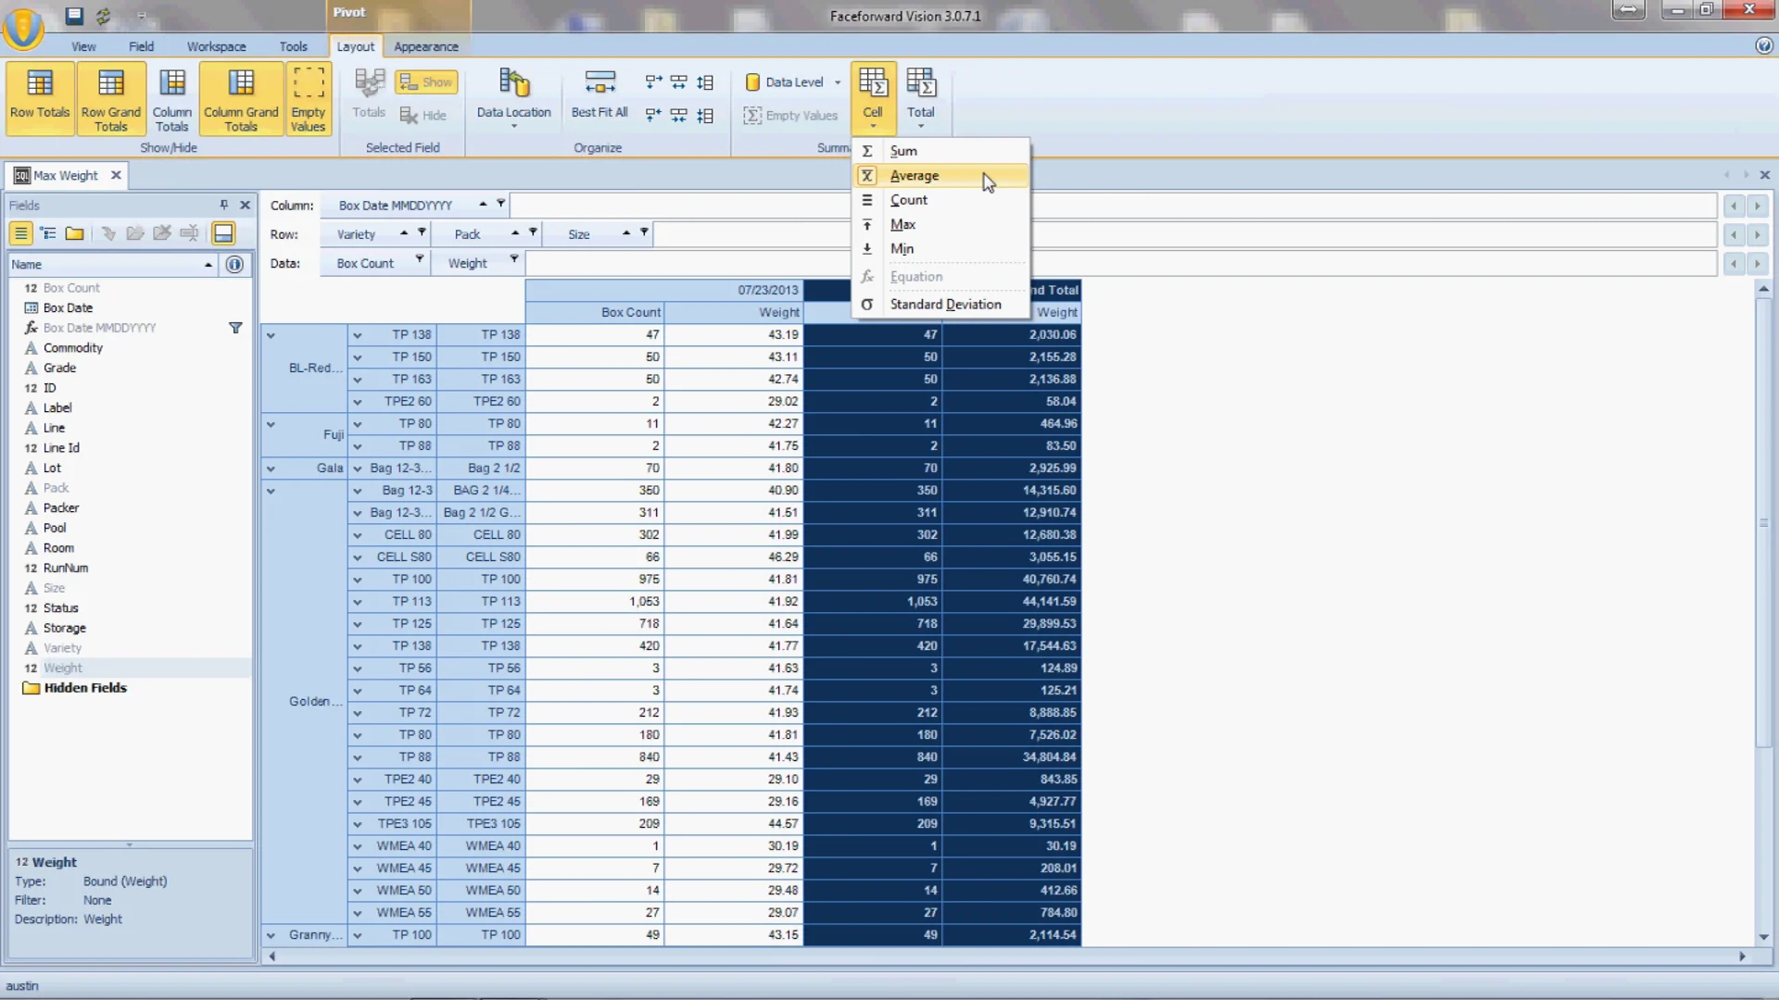
Task: Apply the filter on Box Date MMDDYYYY field
Action: (235, 327)
